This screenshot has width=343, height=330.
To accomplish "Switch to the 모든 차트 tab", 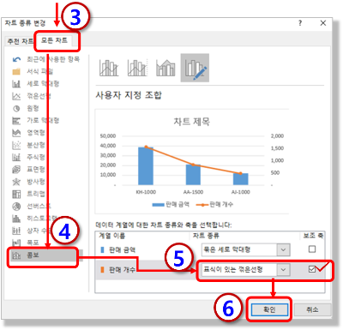I will (x=54, y=40).
